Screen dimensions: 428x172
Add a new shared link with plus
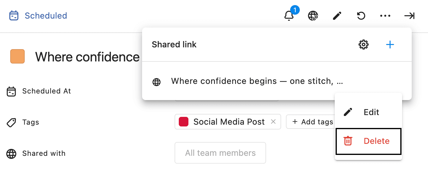point(390,45)
